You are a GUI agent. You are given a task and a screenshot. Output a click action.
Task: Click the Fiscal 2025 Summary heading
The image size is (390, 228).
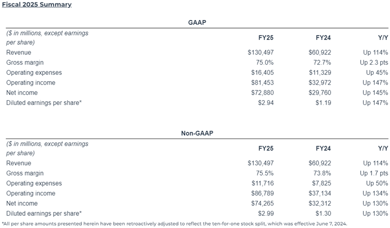(x=37, y=4)
